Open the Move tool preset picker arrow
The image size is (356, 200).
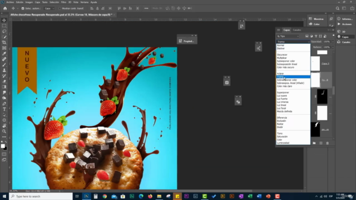[x=17, y=8]
